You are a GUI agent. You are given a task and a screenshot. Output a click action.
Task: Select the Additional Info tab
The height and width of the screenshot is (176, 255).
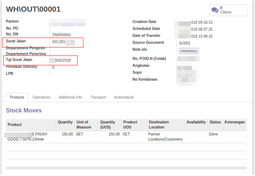click(70, 97)
